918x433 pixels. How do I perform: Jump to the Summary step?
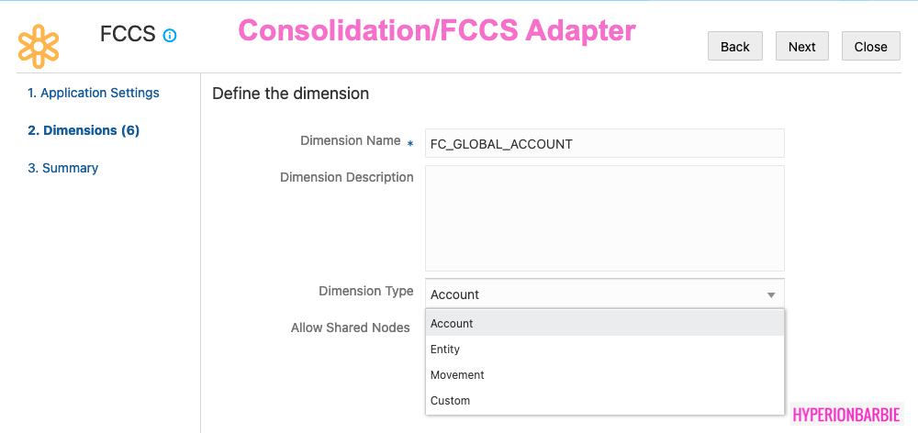(62, 168)
